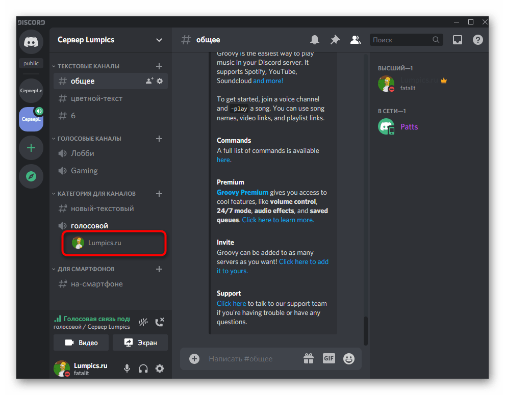Join the Gaming voice channel

(84, 171)
